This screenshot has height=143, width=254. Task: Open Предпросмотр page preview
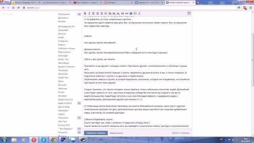[x=116, y=133]
